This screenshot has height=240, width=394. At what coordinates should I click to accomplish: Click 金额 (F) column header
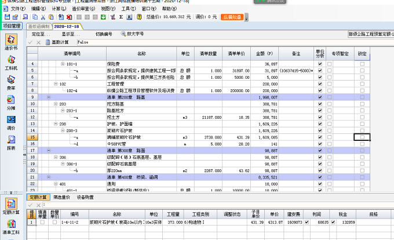[x=264, y=53]
